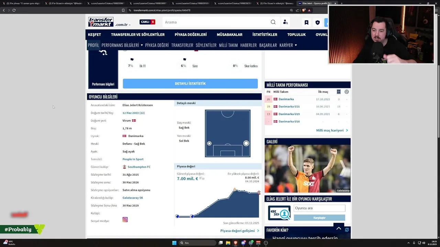
Task: Open the .com.tr country dropdown
Action: point(123,25)
